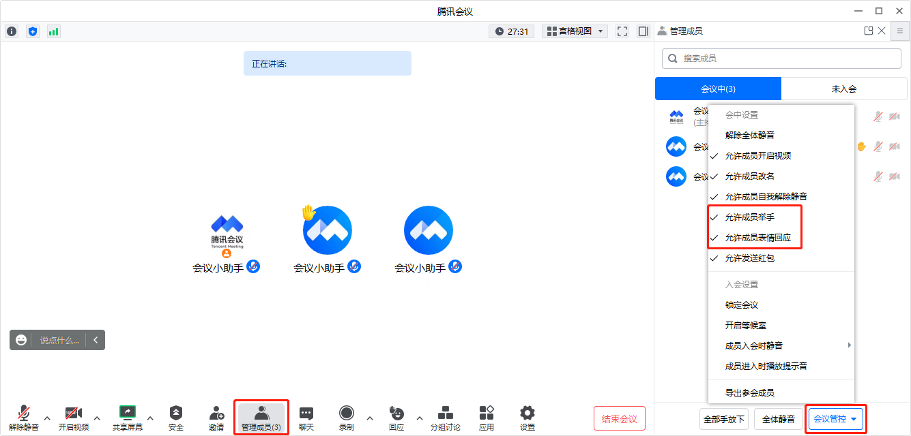Open the 分组讨论 breakout icon
Screen dimensions: 911x436
(446, 417)
